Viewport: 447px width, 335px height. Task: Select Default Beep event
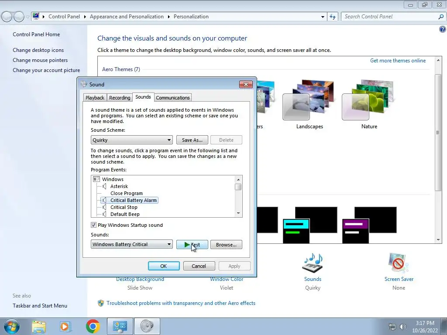pyautogui.click(x=125, y=214)
